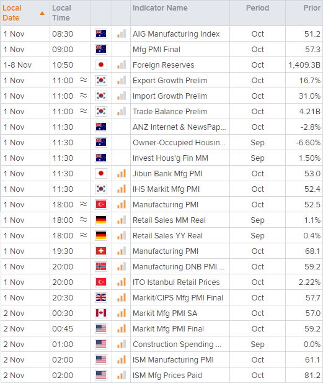Open the ANZ Internet & NewsPap... indicator
Image resolution: width=323 pixels, height=383 pixels.
(x=179, y=127)
